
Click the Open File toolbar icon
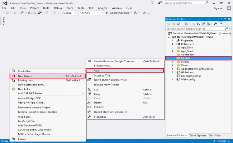pos(30,13)
